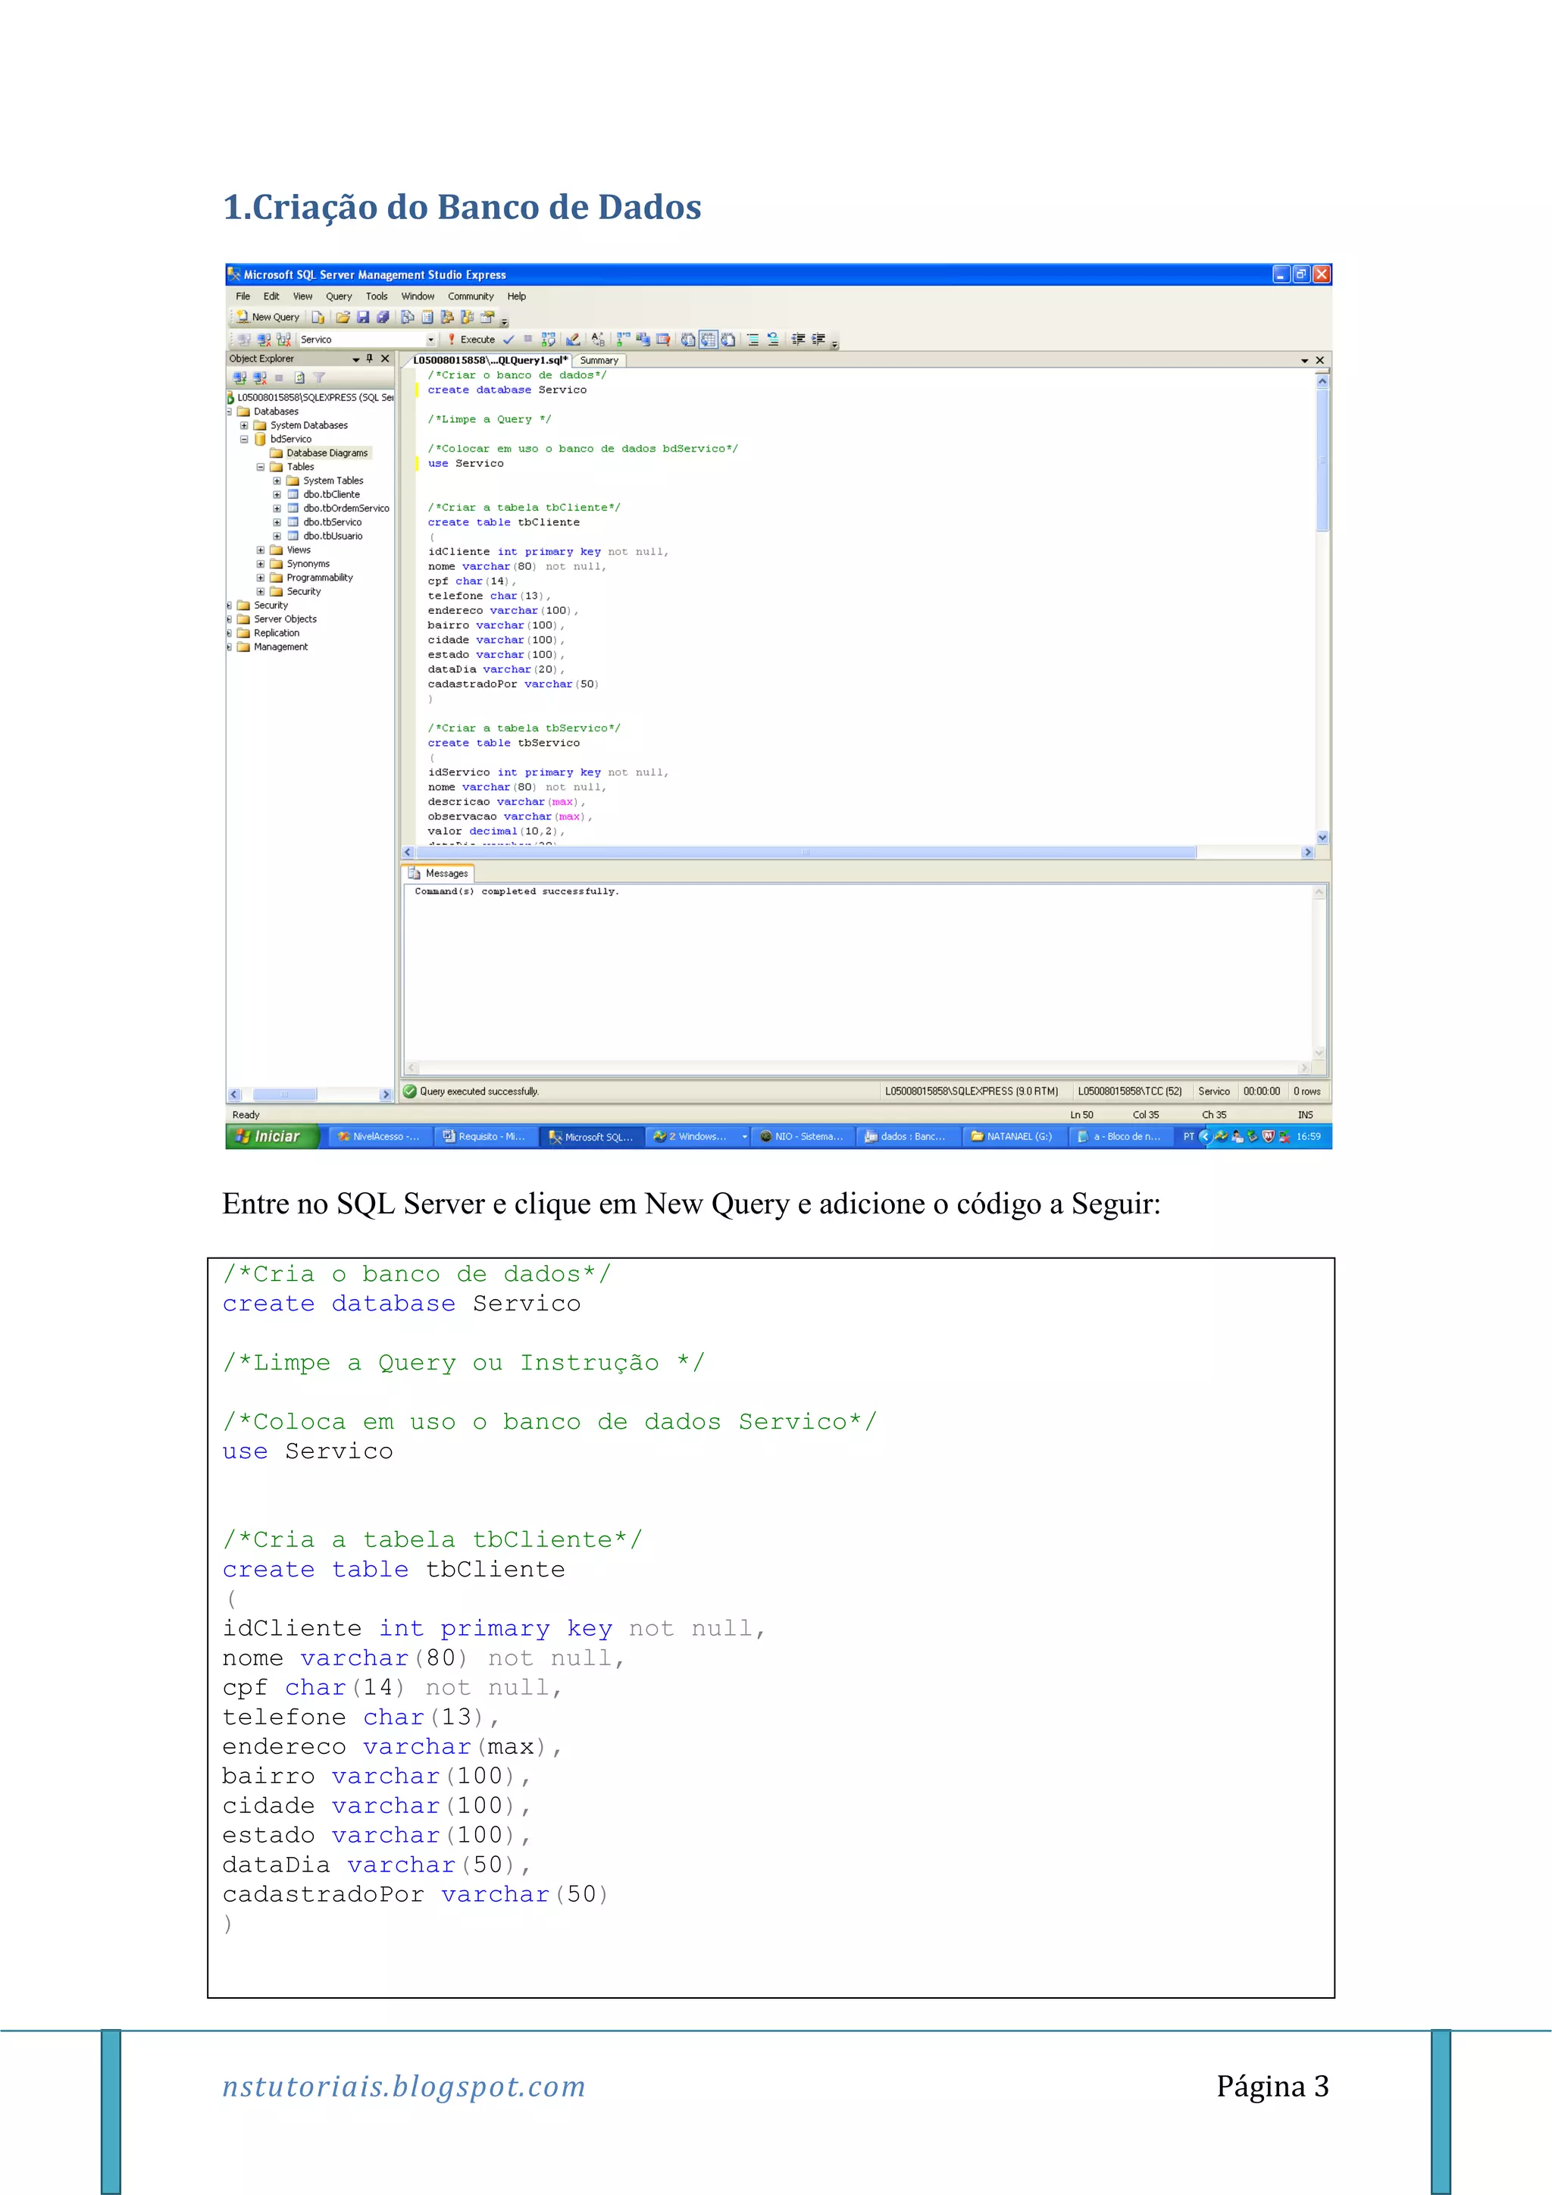Open the Object Explorer window position dropdown
1552x2195 pixels.
(x=355, y=359)
